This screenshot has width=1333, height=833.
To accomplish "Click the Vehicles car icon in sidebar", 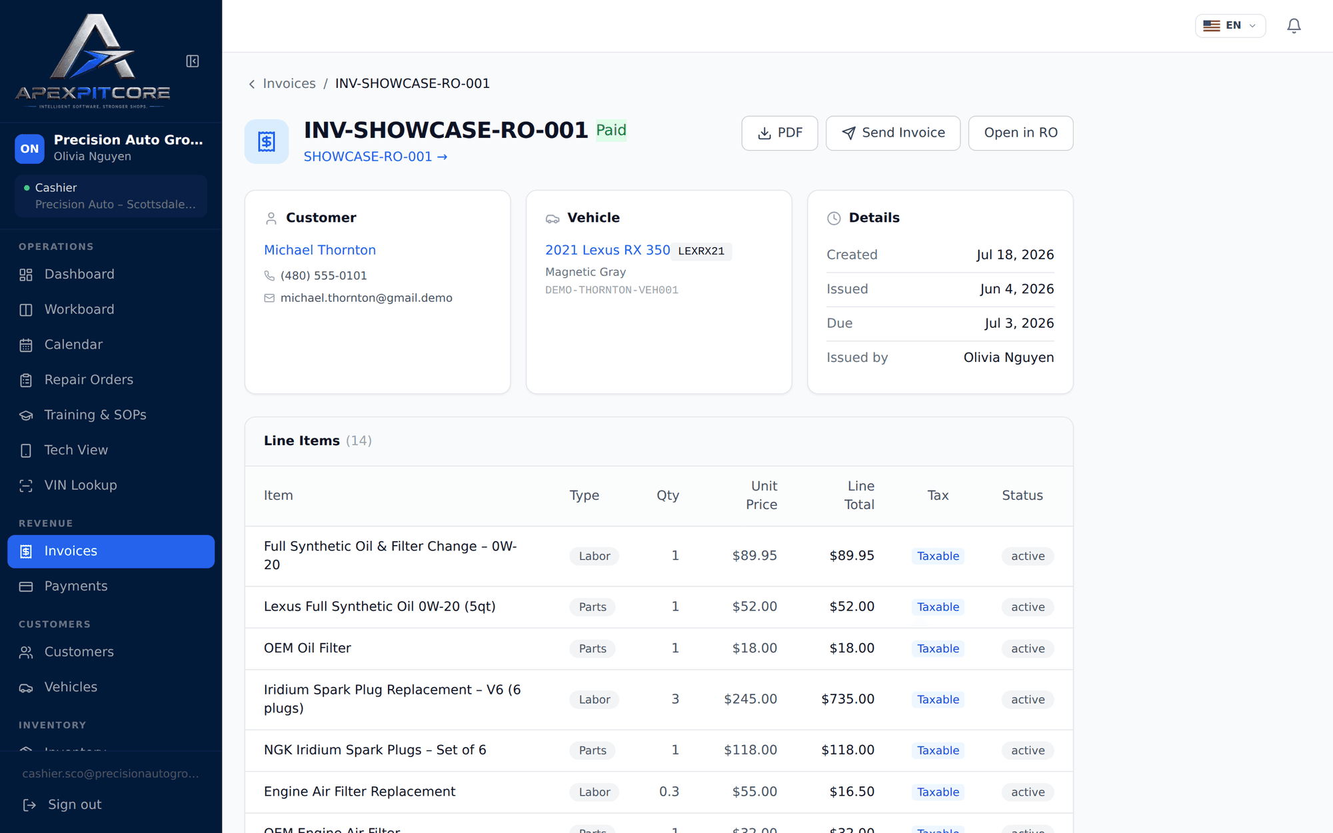I will [26, 688].
